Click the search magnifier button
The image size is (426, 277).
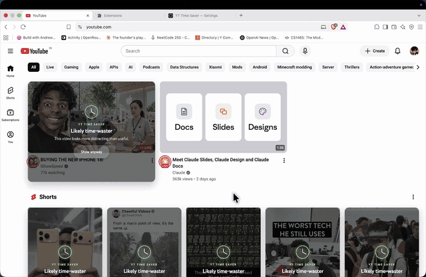point(286,51)
